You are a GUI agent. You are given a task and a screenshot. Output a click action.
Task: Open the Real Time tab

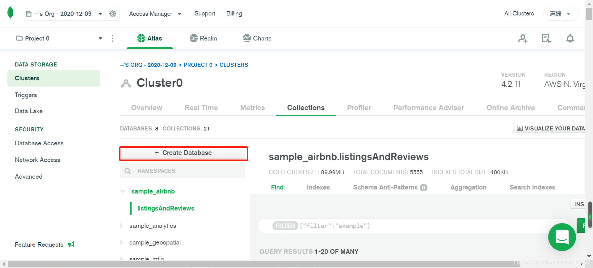point(201,108)
